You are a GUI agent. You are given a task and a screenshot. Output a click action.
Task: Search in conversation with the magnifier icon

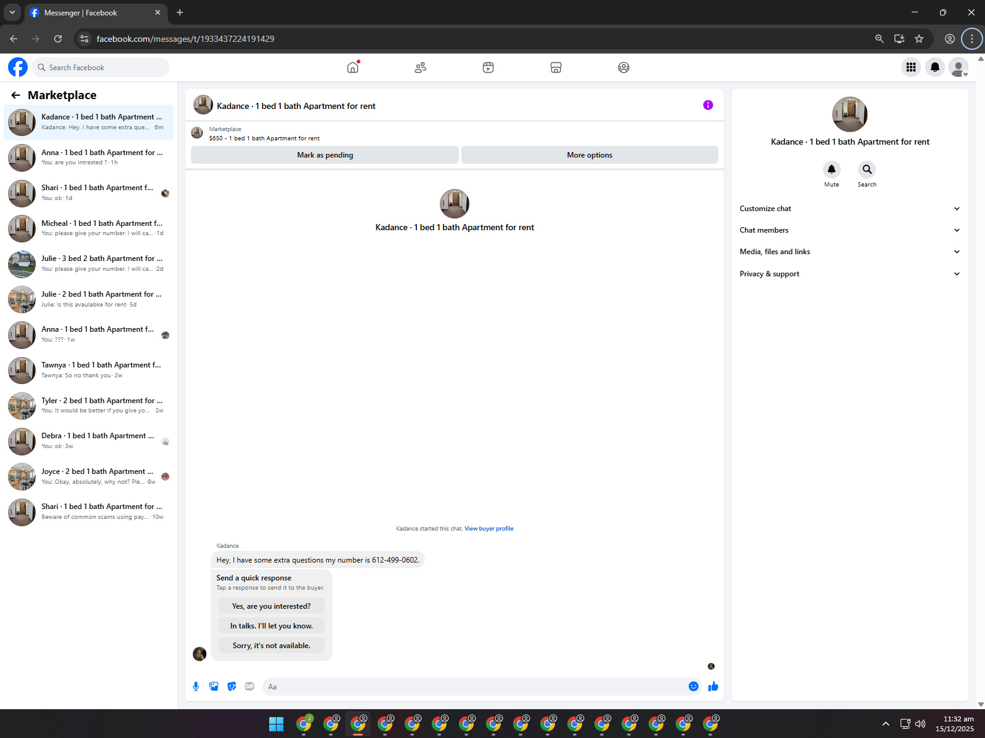[x=867, y=169]
